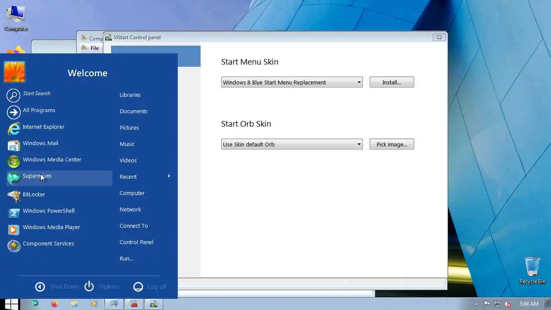This screenshot has width=551, height=310.
Task: Click the Shut Down arrow icon
Action: pos(40,287)
